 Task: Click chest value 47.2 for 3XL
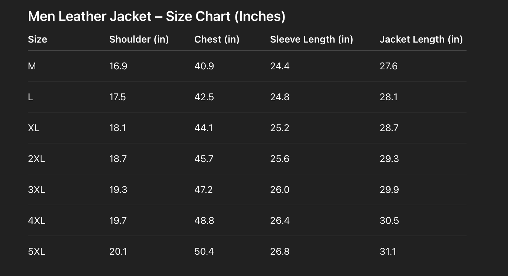click(x=203, y=190)
